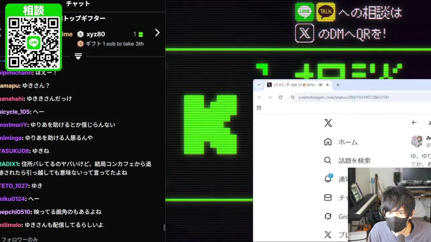Click the username miku0124 in chat
Image resolution: width=431 pixels, height=242 pixels.
coord(12,199)
